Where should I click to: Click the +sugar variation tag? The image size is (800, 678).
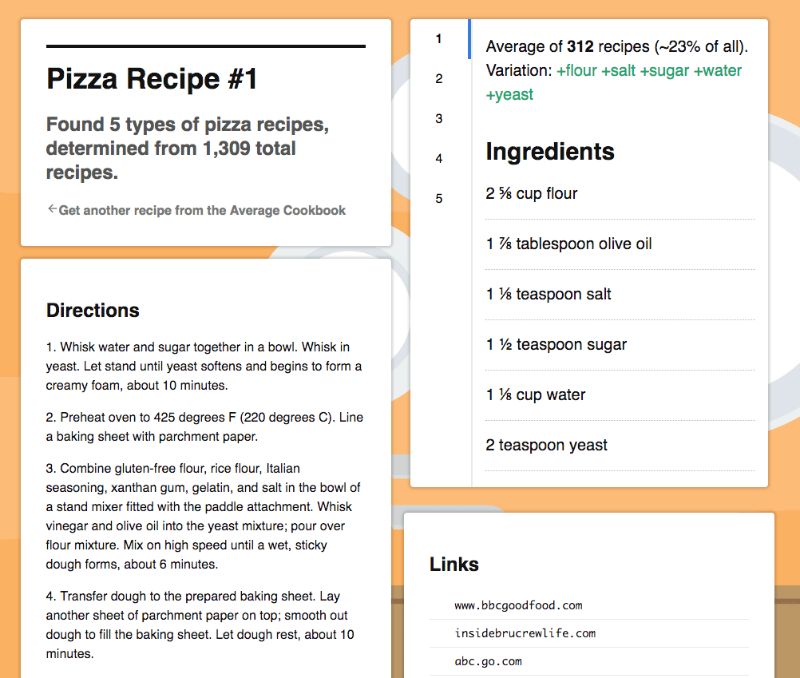[x=664, y=71]
